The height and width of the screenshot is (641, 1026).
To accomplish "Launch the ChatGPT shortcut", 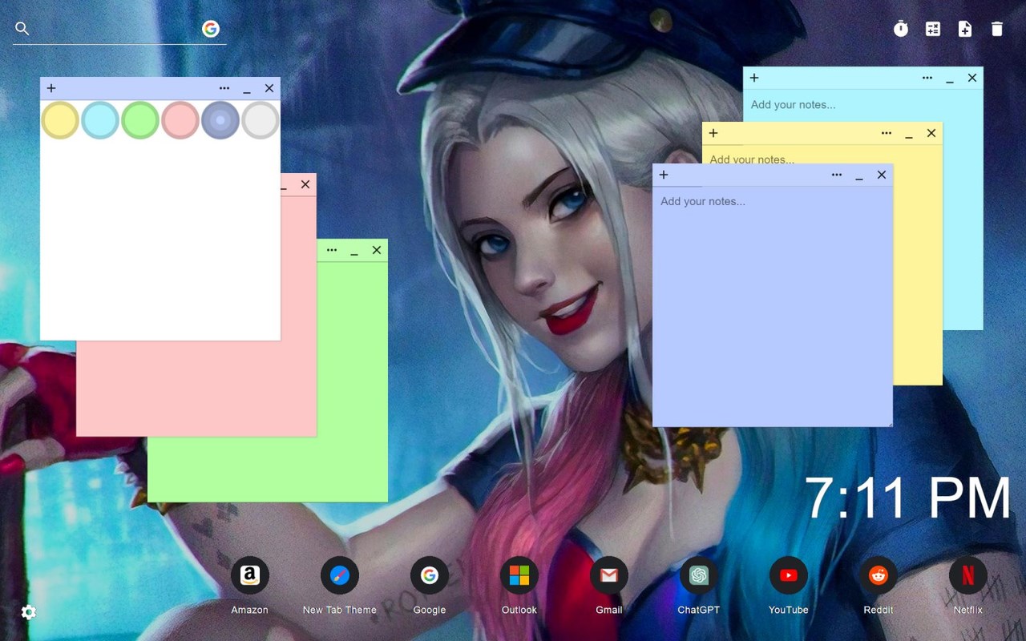I will [699, 575].
